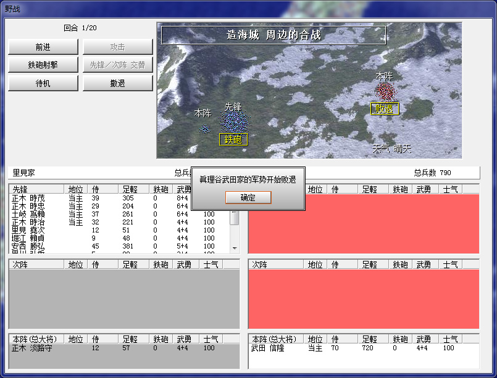Click 地位 header in enemy 次阵 list
This screenshot has height=378, width=497.
click(315, 265)
